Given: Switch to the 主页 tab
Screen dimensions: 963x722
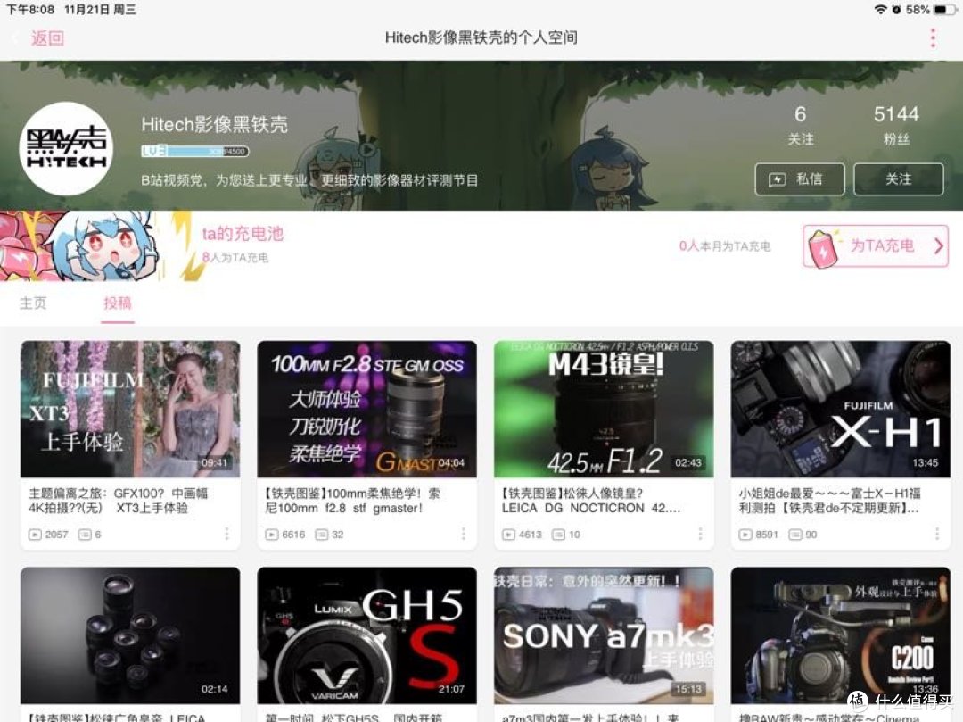Looking at the screenshot, I should [33, 303].
